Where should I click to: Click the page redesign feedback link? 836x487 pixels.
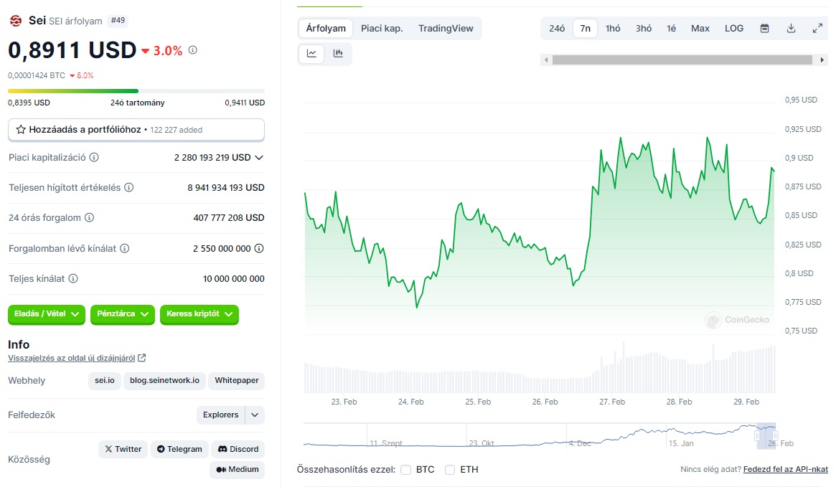(72, 358)
